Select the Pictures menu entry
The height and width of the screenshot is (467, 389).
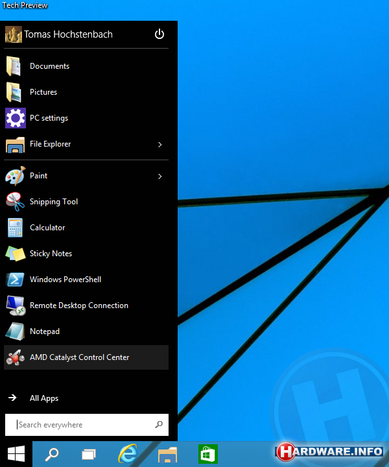coord(86,92)
